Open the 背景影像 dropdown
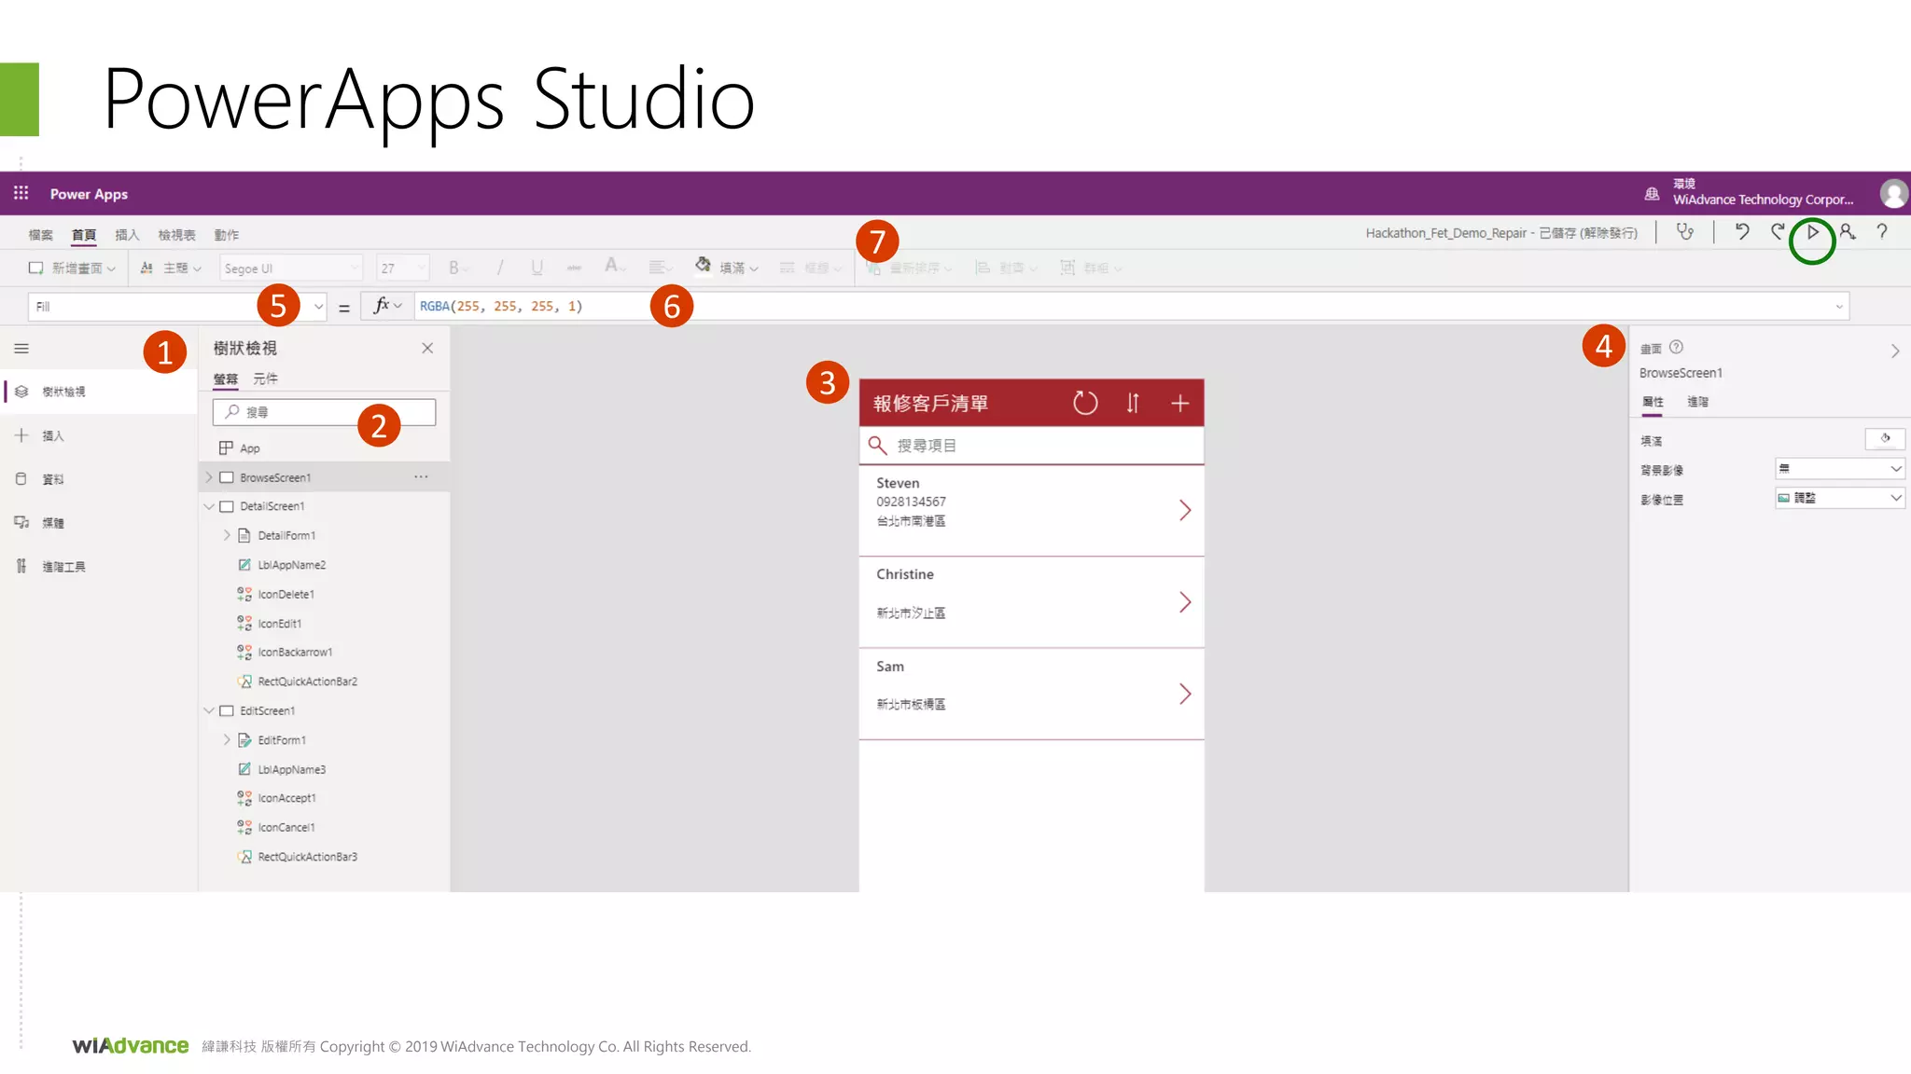 [x=1839, y=469]
